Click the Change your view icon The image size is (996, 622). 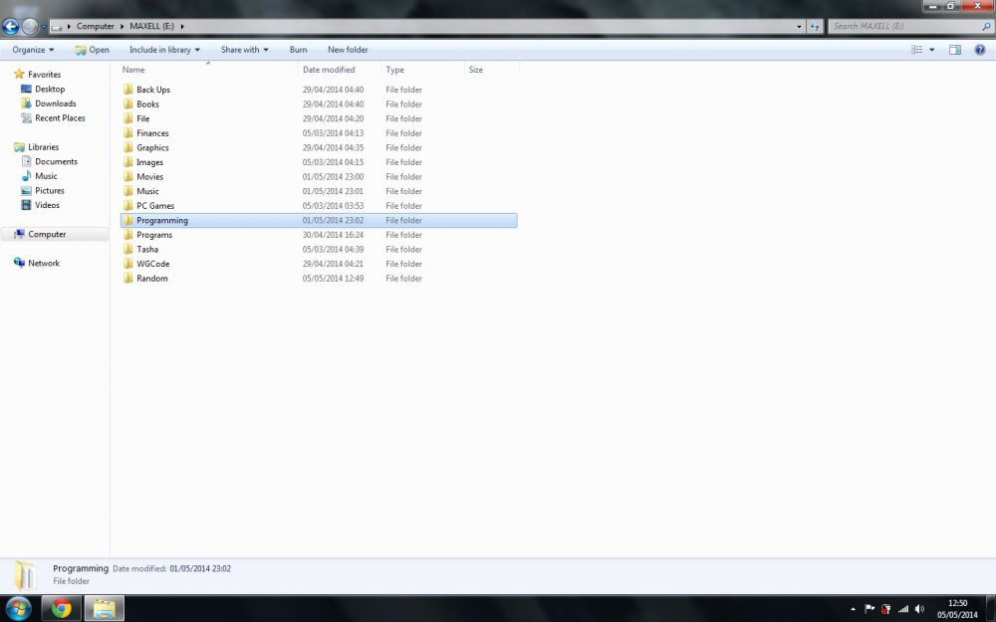(917, 50)
